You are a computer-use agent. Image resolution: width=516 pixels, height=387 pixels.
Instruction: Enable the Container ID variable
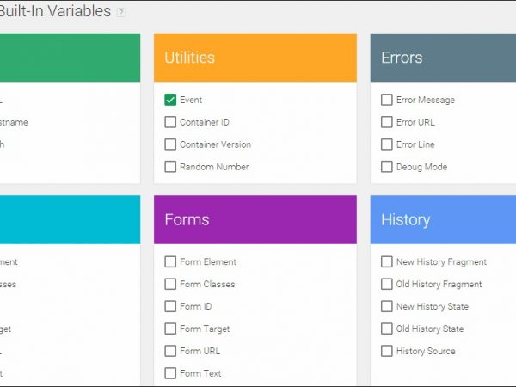(170, 122)
